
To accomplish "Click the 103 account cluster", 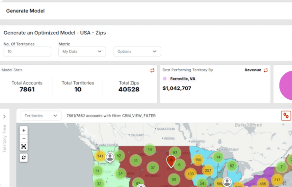I will (191, 174).
